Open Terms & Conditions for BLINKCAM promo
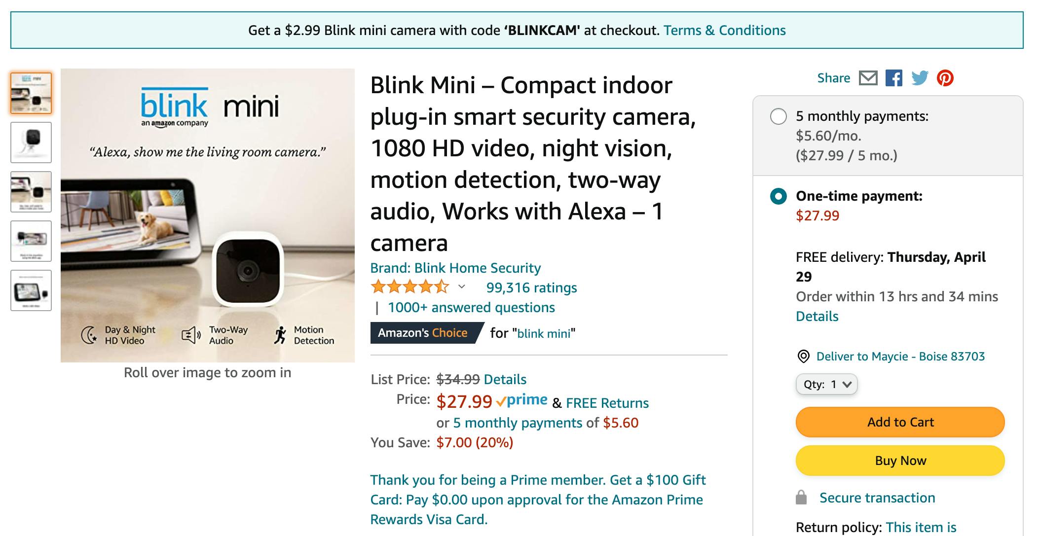Image resolution: width=1040 pixels, height=536 pixels. [724, 31]
